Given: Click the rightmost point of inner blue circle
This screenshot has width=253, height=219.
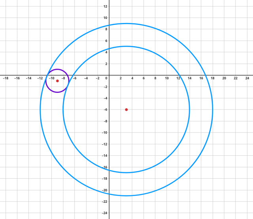Looking at the screenshot, I should point(189,109).
